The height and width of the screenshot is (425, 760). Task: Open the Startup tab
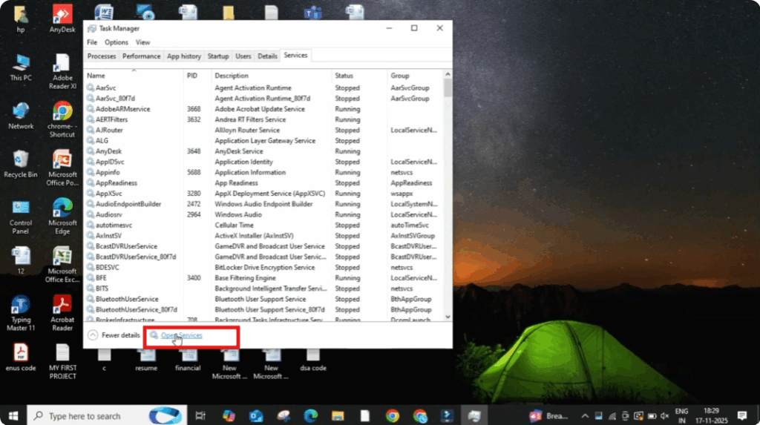point(217,56)
